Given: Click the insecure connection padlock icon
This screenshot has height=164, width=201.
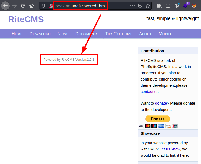Looking at the screenshot, I should (x=51, y=6).
